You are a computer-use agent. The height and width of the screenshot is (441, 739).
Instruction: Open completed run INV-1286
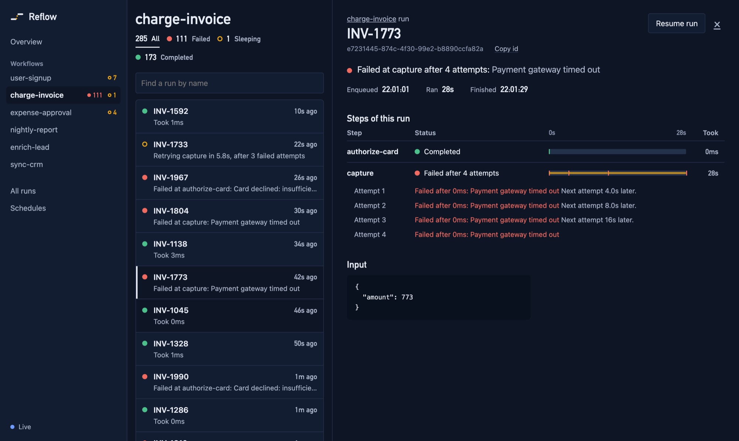(229, 416)
